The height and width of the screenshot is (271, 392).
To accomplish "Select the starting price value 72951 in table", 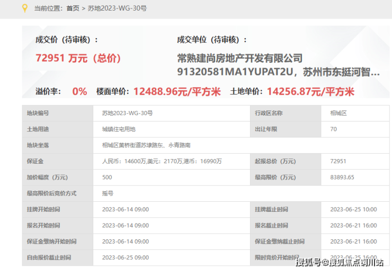I will click(x=338, y=161).
